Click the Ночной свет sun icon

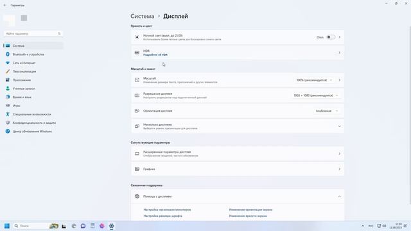(x=137, y=37)
